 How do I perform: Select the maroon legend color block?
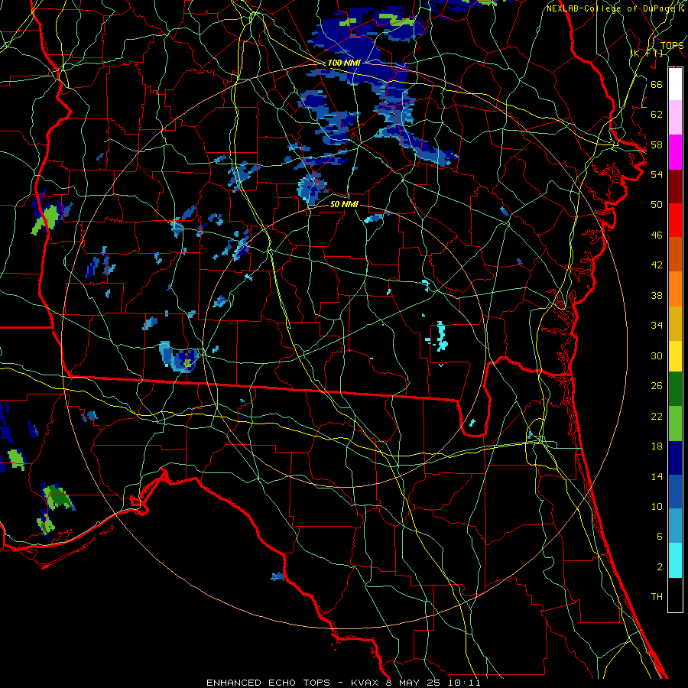click(675, 186)
